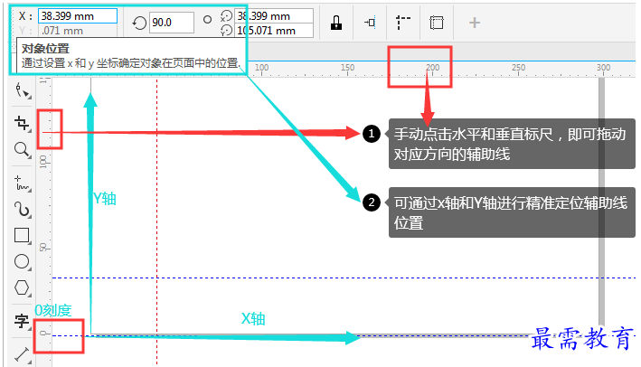This screenshot has width=641, height=367.
Task: Select the Rectangle tool
Action: click(x=22, y=235)
